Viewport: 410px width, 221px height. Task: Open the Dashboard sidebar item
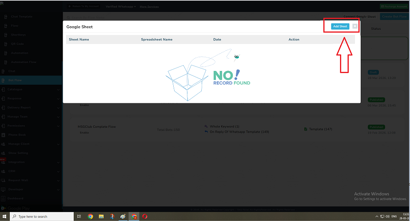(15, 198)
